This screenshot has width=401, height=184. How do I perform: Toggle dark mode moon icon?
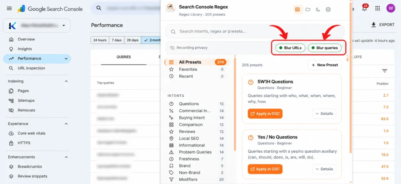point(318,9)
